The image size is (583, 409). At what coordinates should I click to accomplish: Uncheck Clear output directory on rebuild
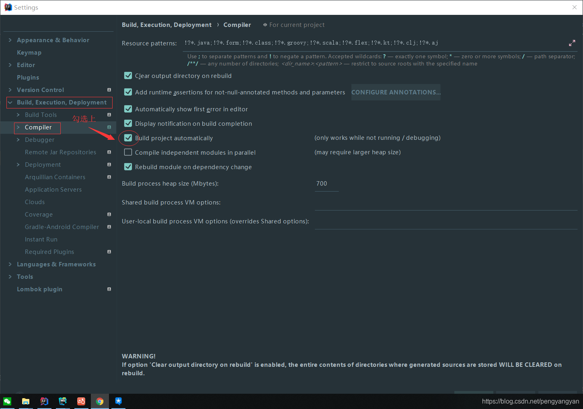click(128, 76)
